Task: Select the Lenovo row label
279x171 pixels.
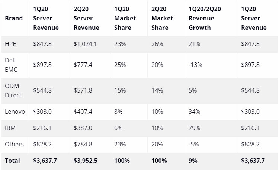Action: 15,112
